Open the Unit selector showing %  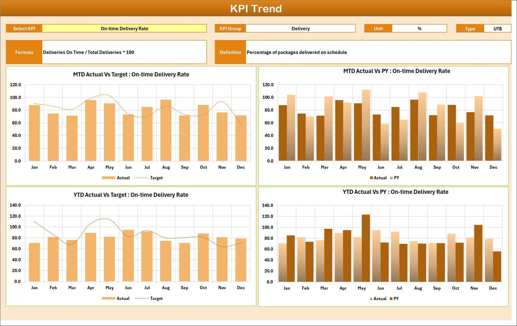pyautogui.click(x=419, y=28)
